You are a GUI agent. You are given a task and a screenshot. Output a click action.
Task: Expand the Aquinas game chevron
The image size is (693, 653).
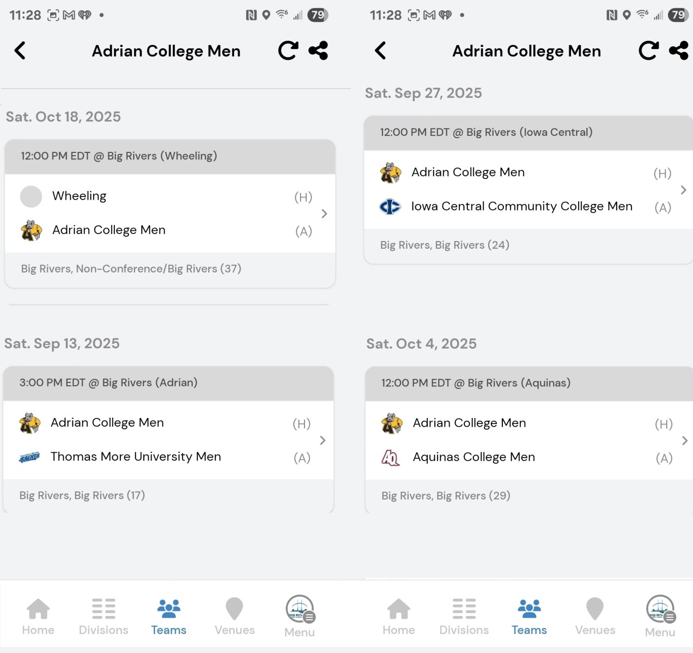[684, 441]
